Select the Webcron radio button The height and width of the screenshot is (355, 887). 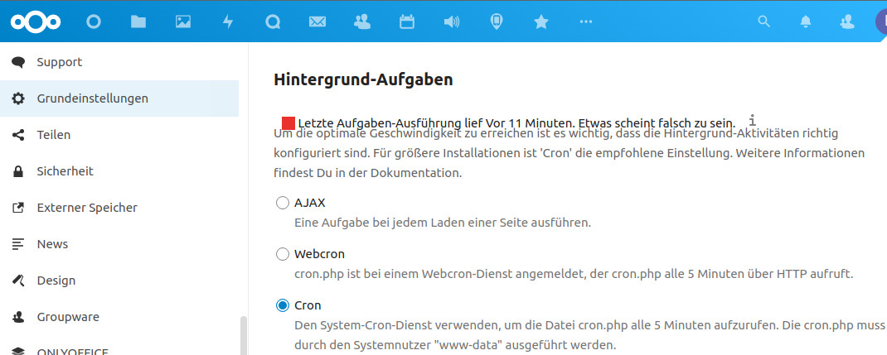pyautogui.click(x=283, y=254)
